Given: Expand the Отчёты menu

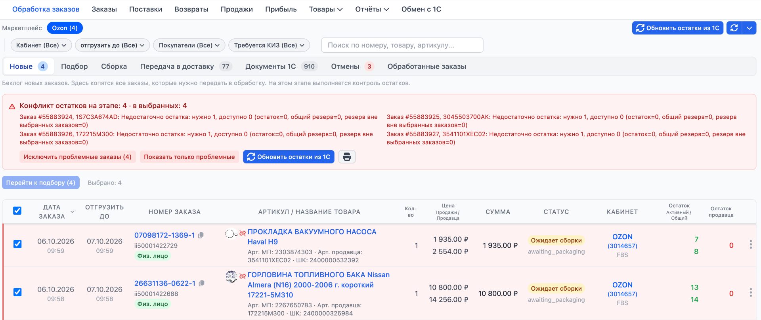Looking at the screenshot, I should (x=372, y=9).
